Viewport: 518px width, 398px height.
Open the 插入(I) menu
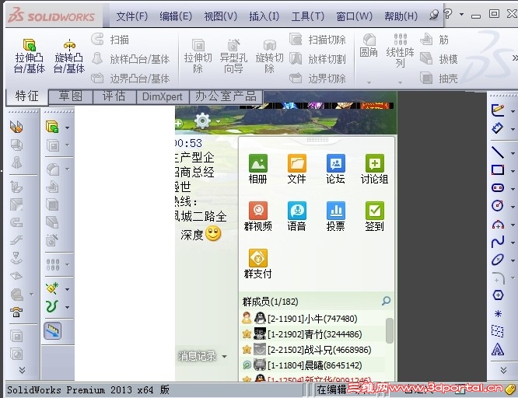pos(264,16)
